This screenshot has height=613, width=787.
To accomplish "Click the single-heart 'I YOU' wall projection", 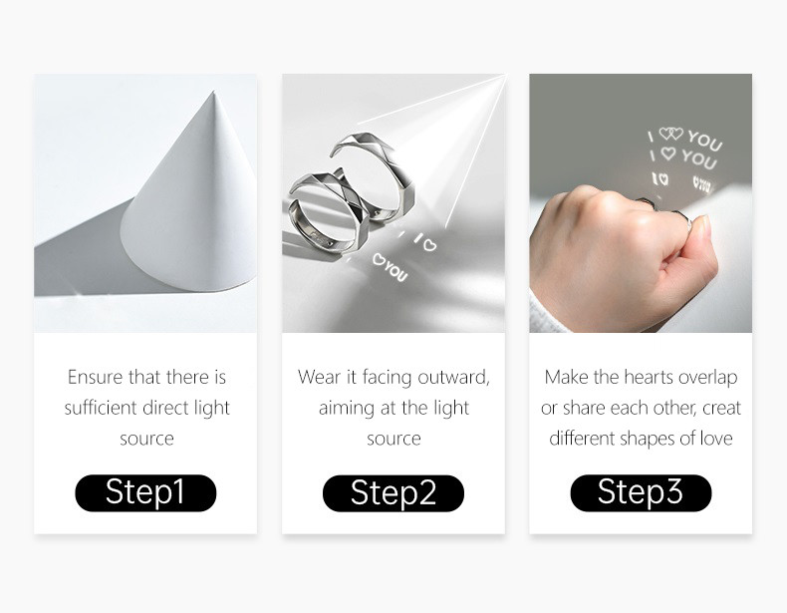I will pyautogui.click(x=683, y=157).
